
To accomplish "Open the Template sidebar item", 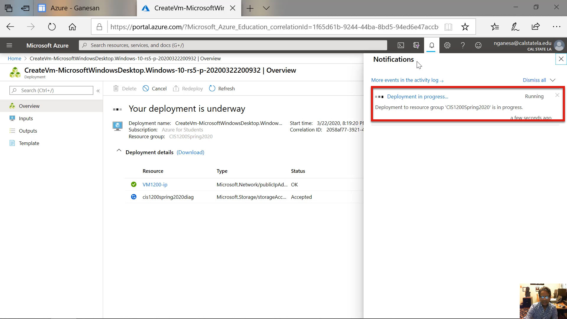I will click(x=29, y=143).
